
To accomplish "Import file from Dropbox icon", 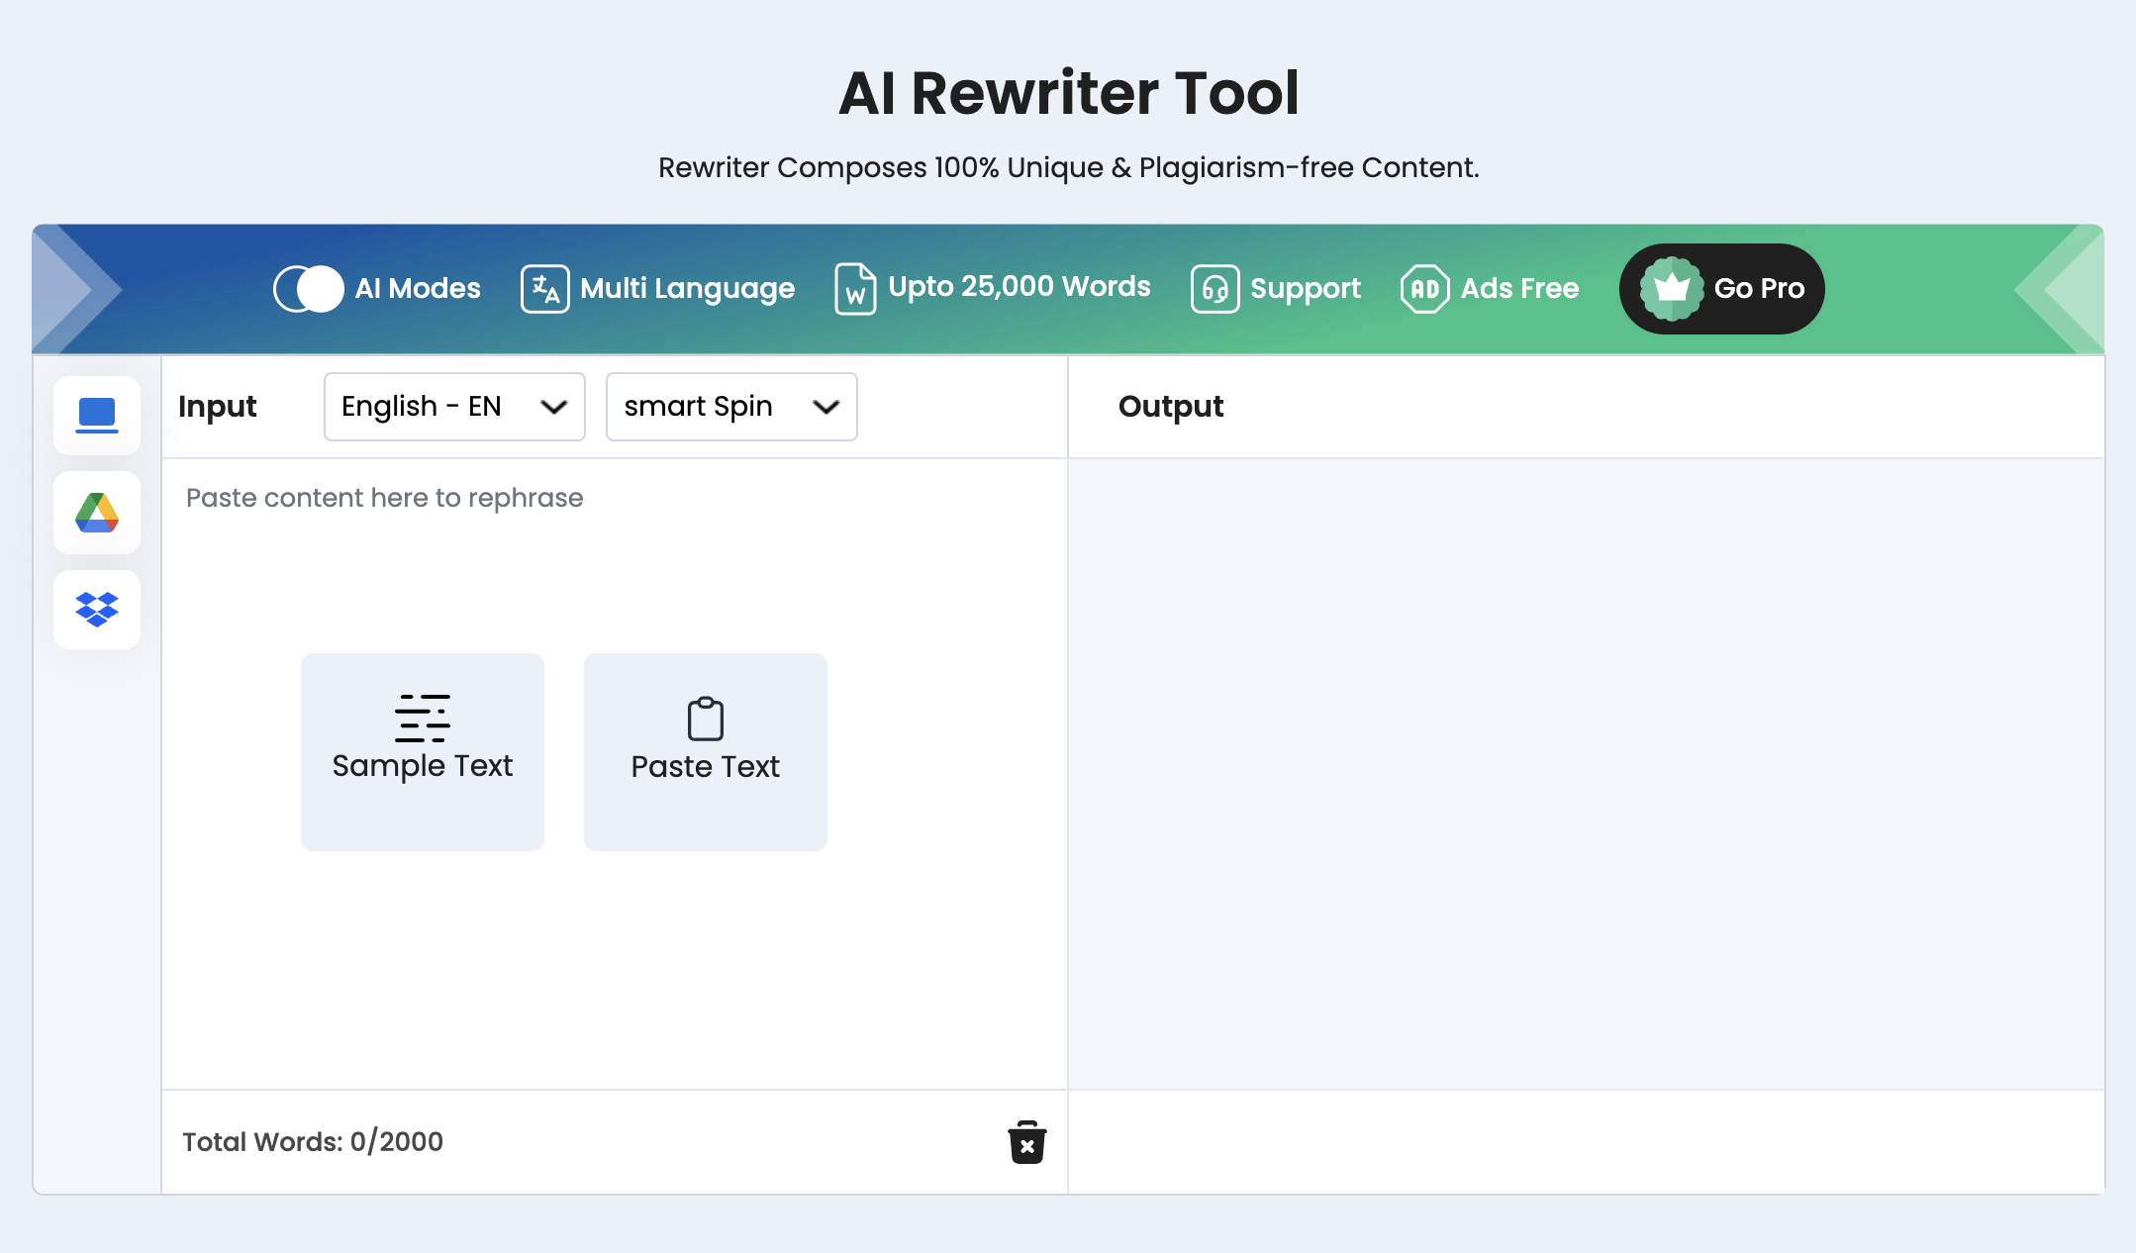I will [97, 610].
